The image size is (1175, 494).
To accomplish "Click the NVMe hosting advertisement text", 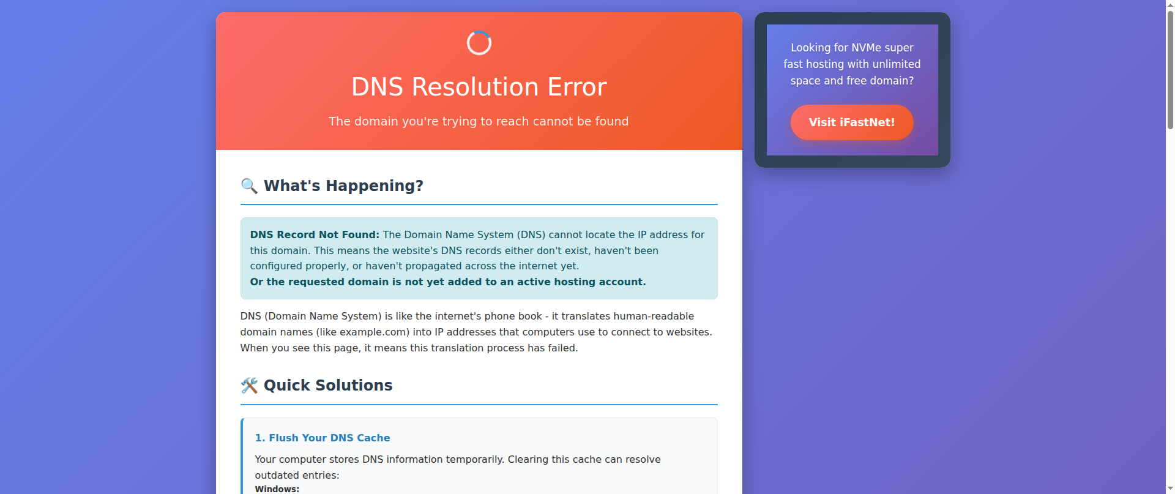I will [x=852, y=64].
